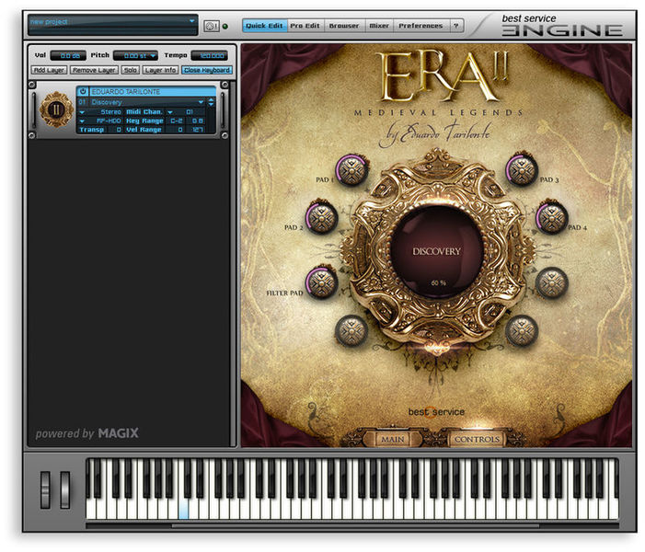Step preset with up/down arrows
This screenshot has width=645, height=552.
click(x=211, y=102)
